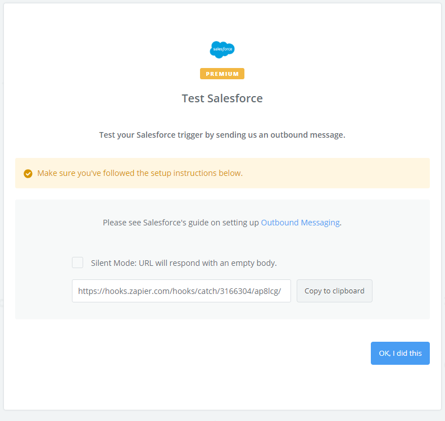Select the Zapier webhook URL field

click(x=181, y=291)
